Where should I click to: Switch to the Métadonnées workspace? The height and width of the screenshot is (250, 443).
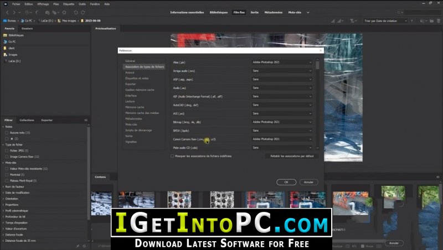click(273, 12)
